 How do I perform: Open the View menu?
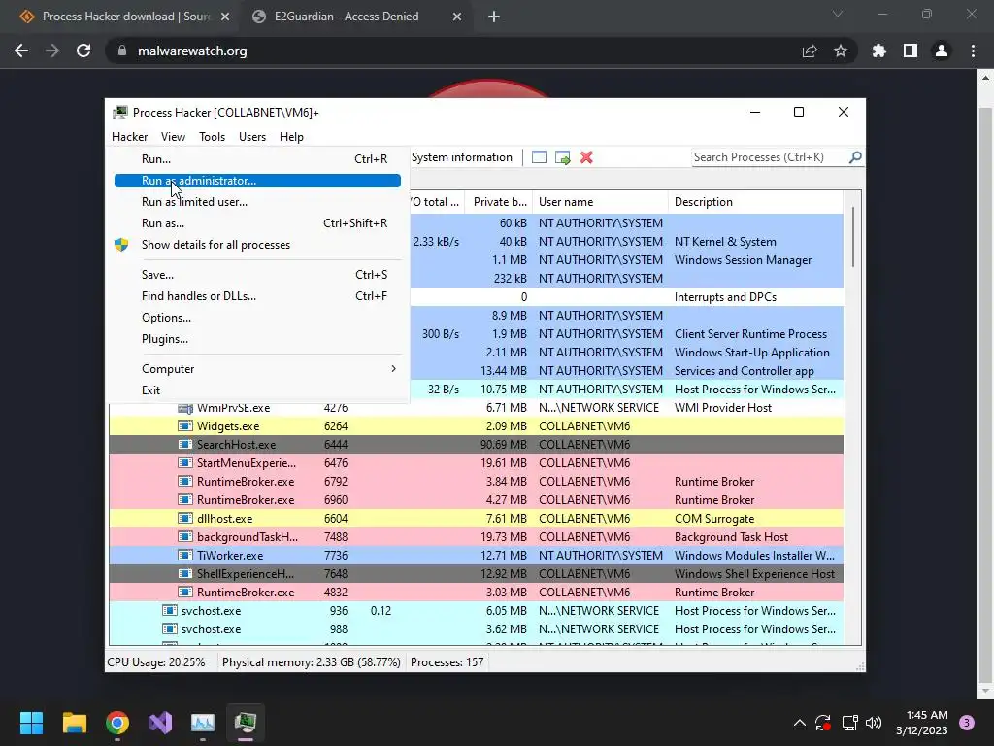coord(173,137)
